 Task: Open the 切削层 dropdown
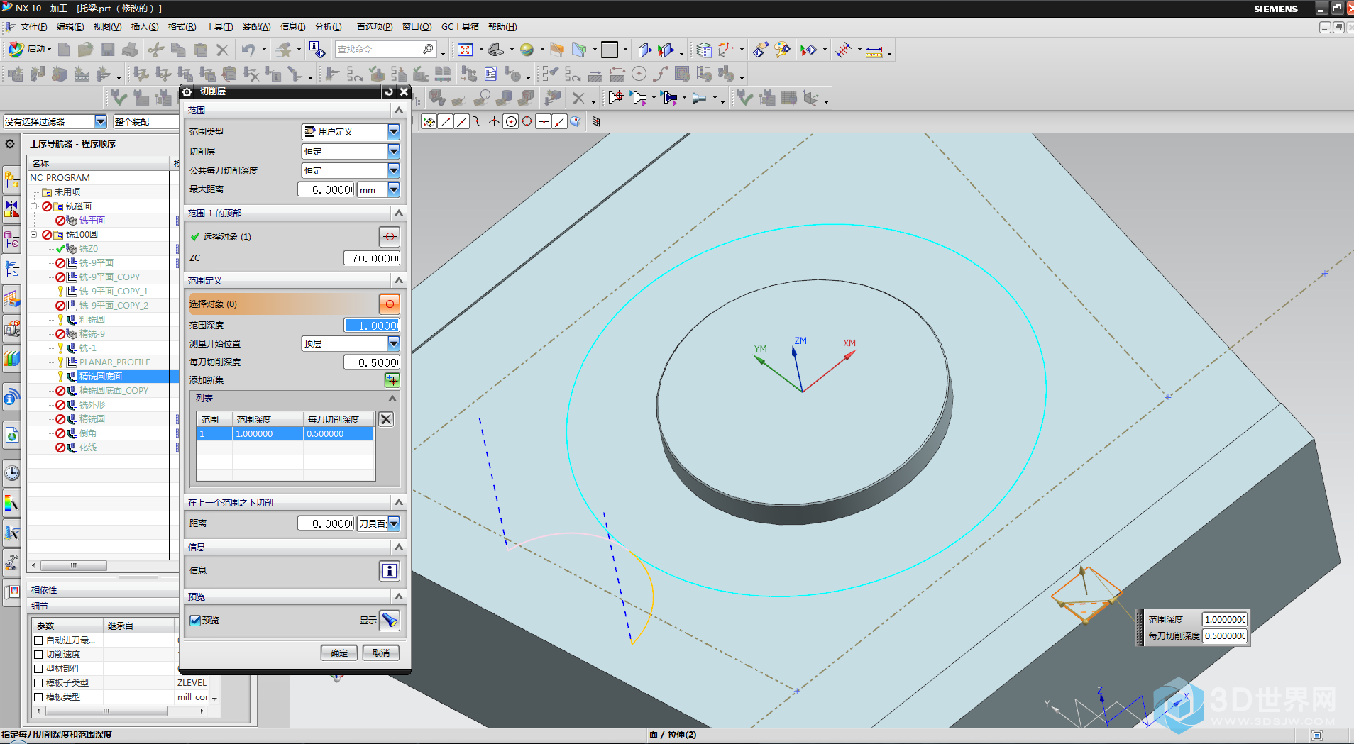click(x=394, y=151)
